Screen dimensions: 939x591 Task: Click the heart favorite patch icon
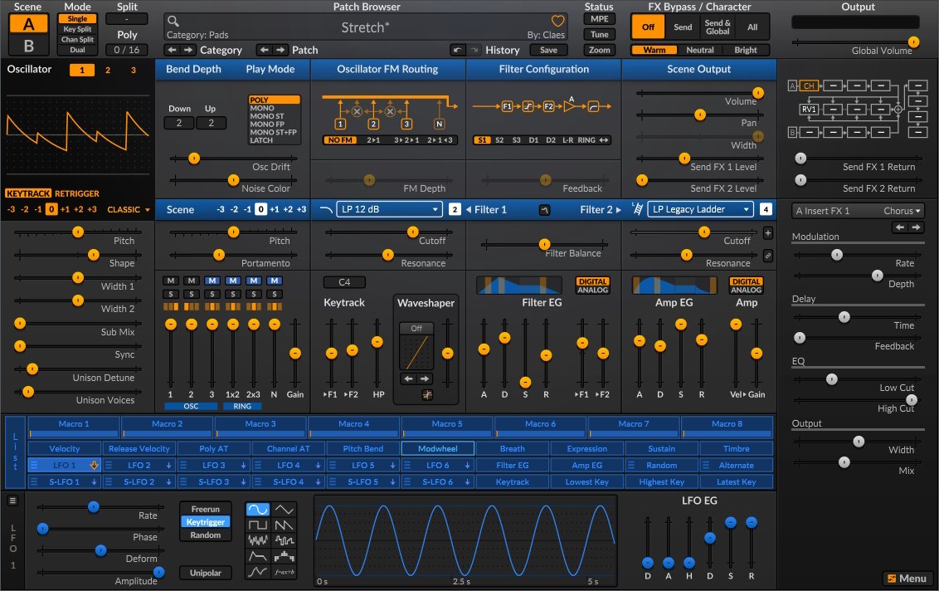click(558, 21)
